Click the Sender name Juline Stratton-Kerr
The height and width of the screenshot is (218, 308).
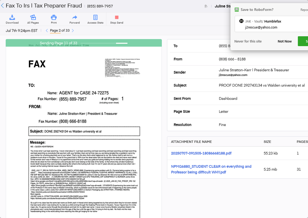click(254, 70)
